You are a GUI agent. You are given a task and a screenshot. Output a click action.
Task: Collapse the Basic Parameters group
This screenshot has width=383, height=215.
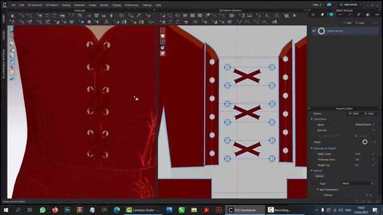(318, 189)
